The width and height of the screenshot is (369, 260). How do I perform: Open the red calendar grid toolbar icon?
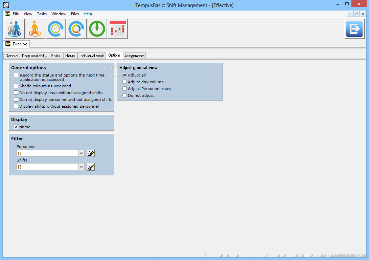118,29
